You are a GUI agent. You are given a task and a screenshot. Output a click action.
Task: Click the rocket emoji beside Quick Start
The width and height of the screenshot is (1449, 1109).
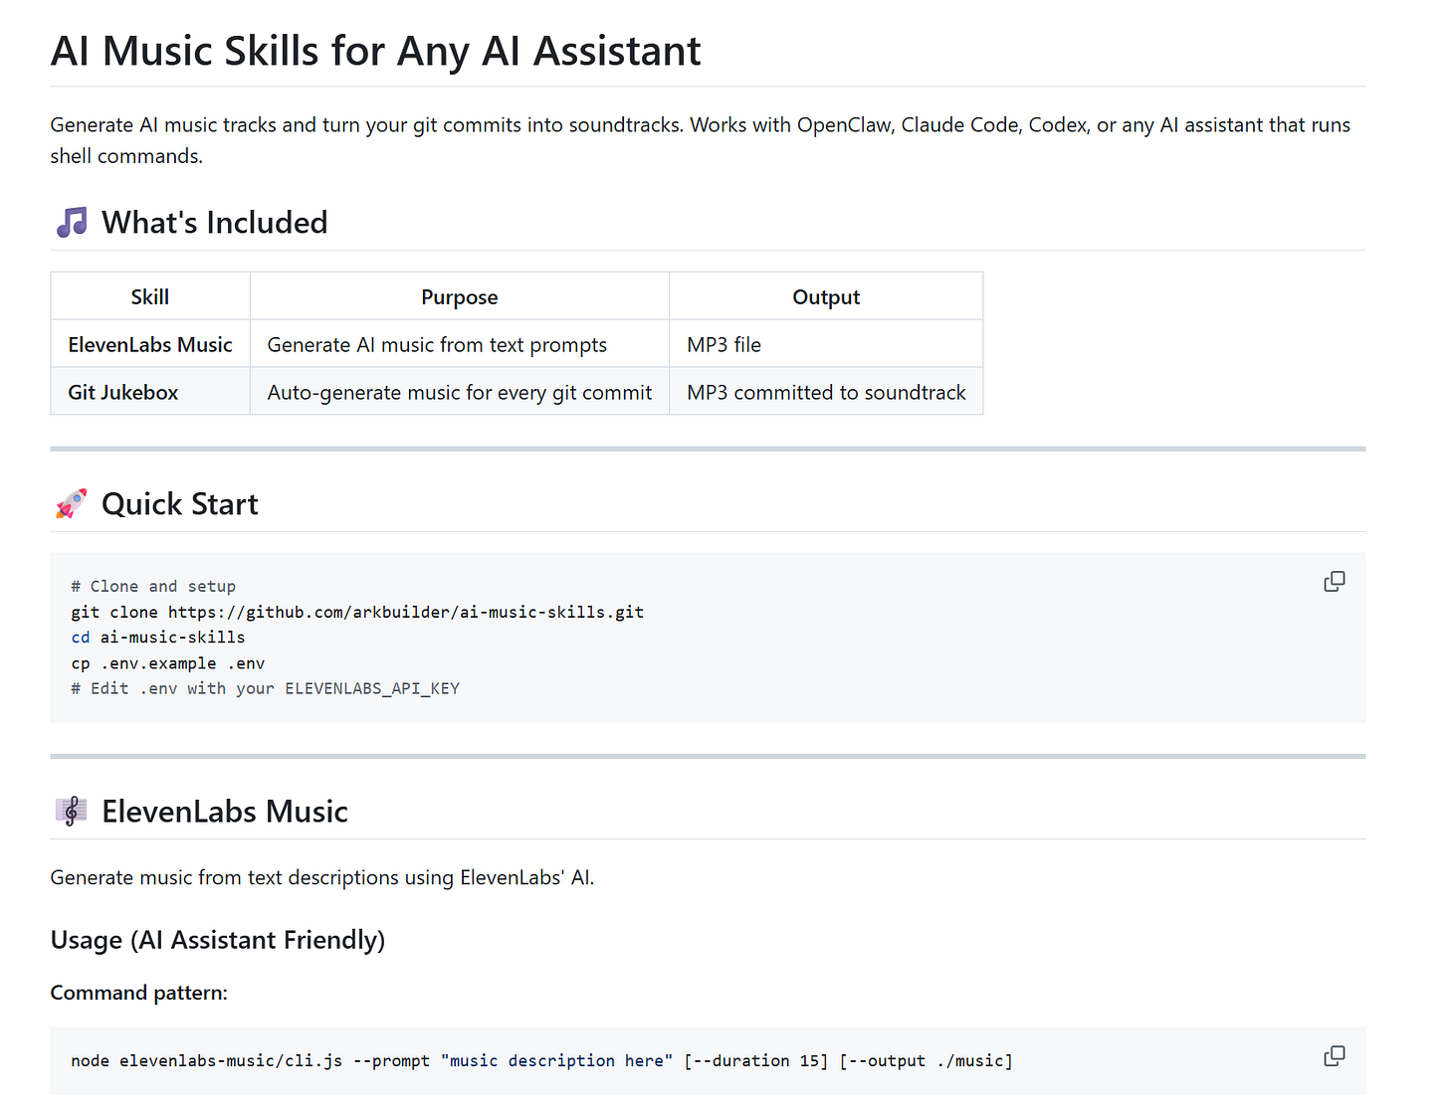72,504
